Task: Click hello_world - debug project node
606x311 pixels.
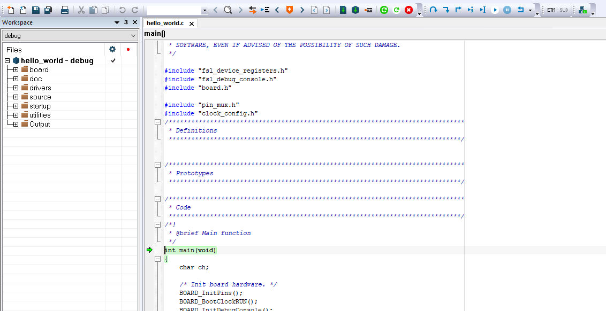Action: 57,61
